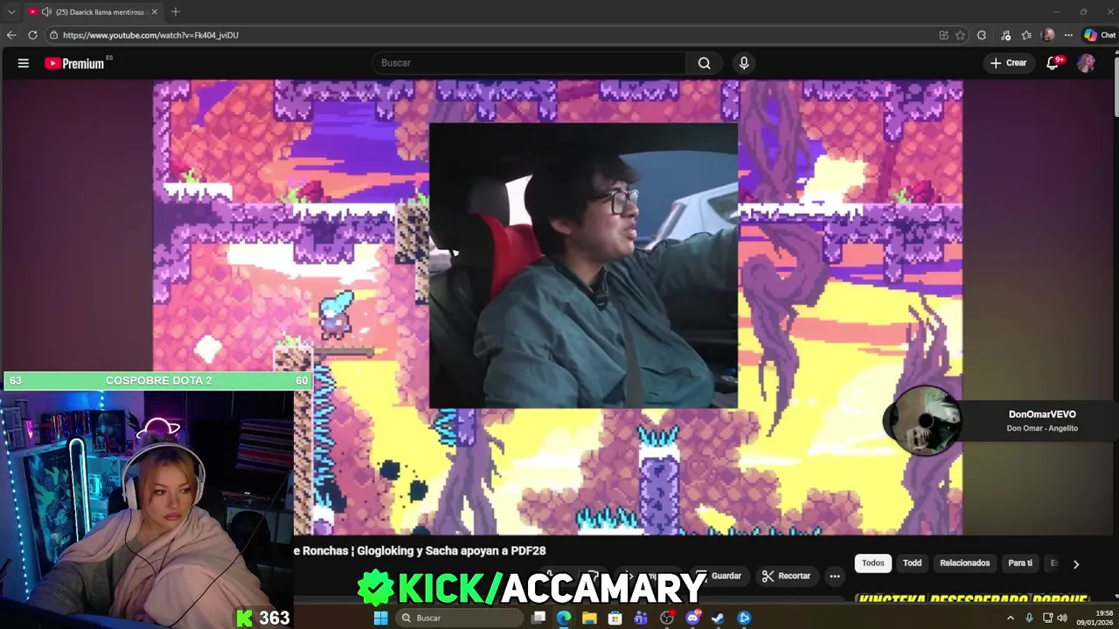1119x629 pixels.
Task: Select the Todos filter chip
Action: 873,563
